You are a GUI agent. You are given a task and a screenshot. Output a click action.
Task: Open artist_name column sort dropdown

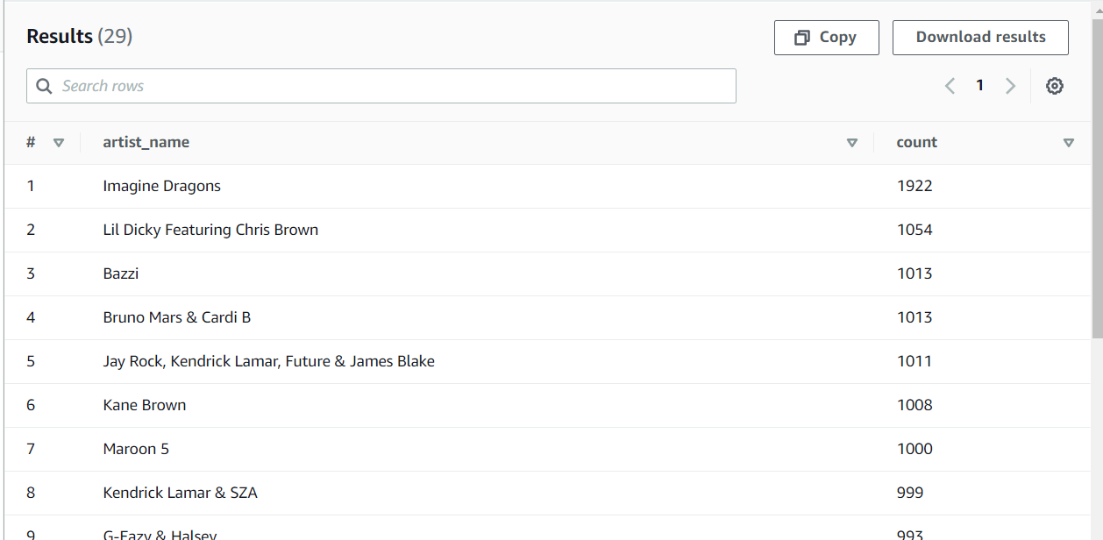pyautogui.click(x=851, y=143)
